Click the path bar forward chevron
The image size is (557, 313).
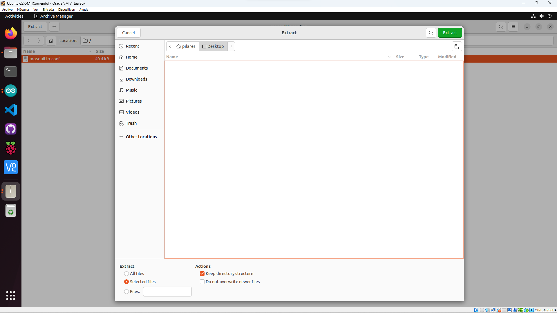point(231,46)
